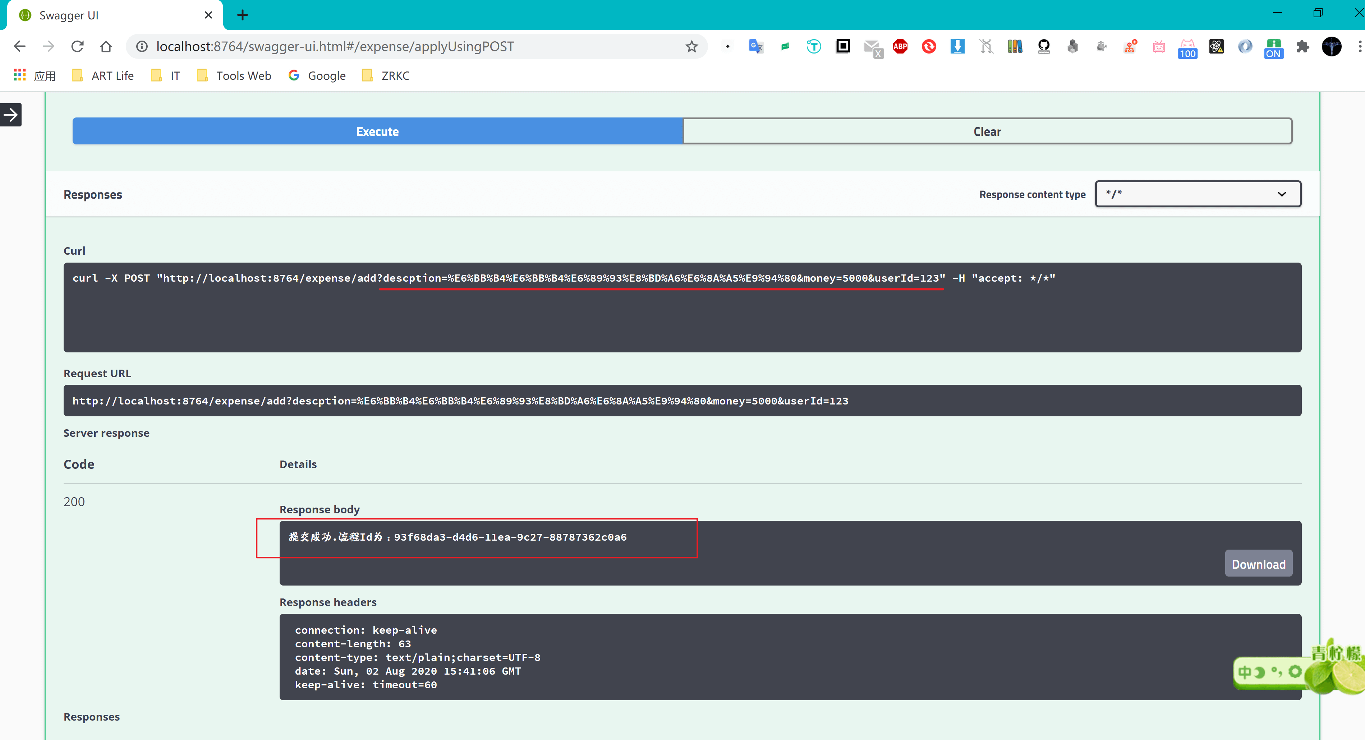Open the Adblock Plus extension
This screenshot has width=1365, height=740.
(x=901, y=46)
